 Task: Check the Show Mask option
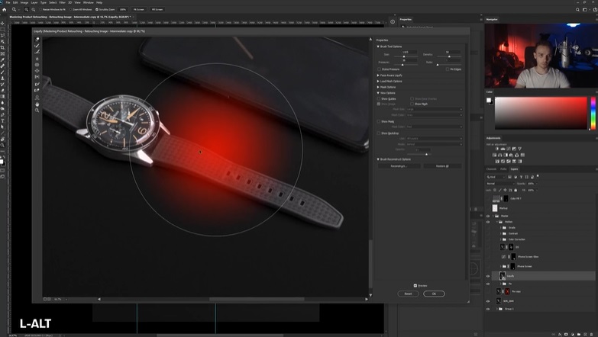pyautogui.click(x=379, y=121)
